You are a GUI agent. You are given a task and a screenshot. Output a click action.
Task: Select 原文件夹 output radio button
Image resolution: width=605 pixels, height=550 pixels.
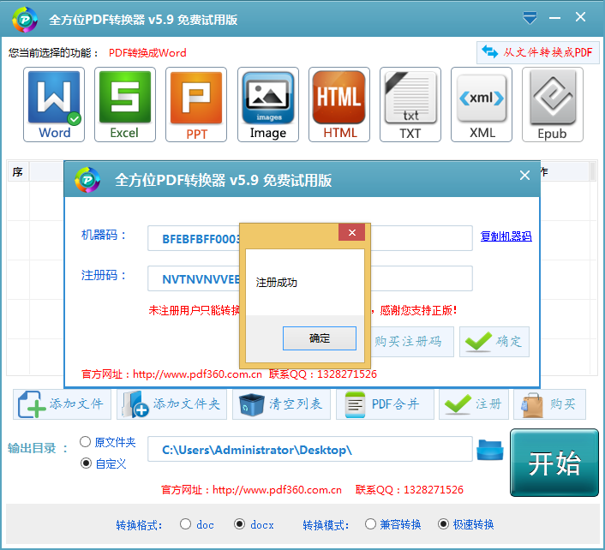point(86,441)
